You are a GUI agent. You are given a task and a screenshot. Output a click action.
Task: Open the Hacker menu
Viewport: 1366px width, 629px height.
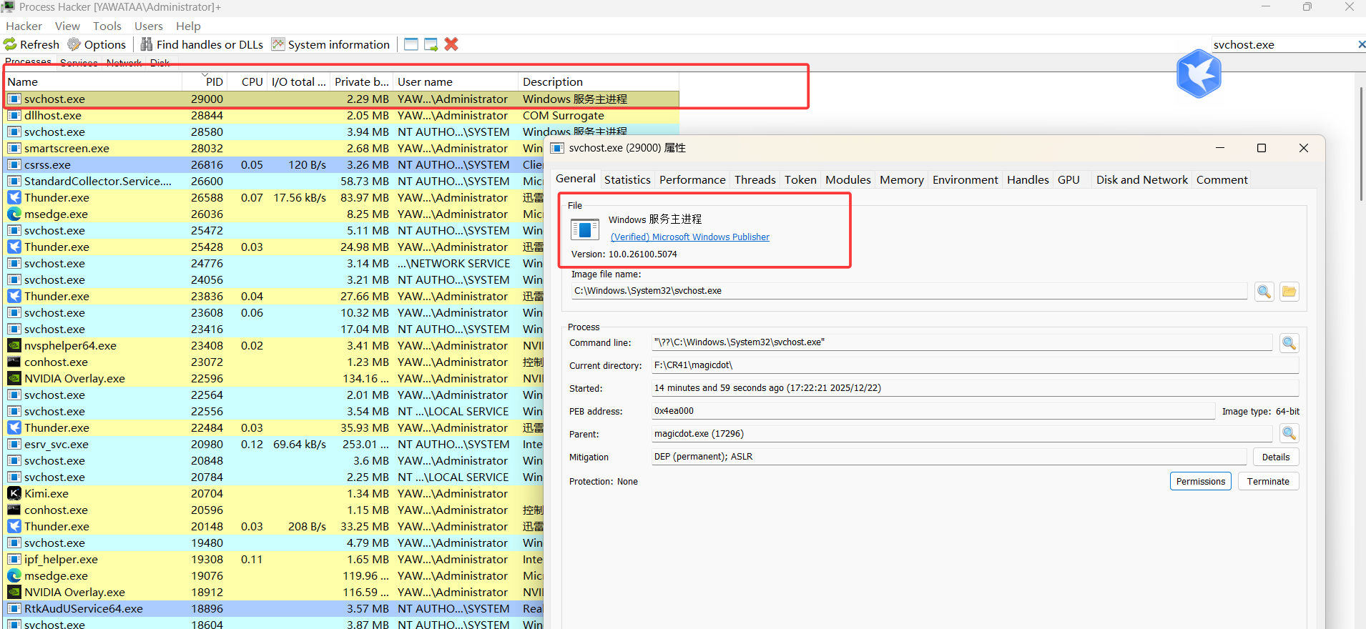(24, 26)
